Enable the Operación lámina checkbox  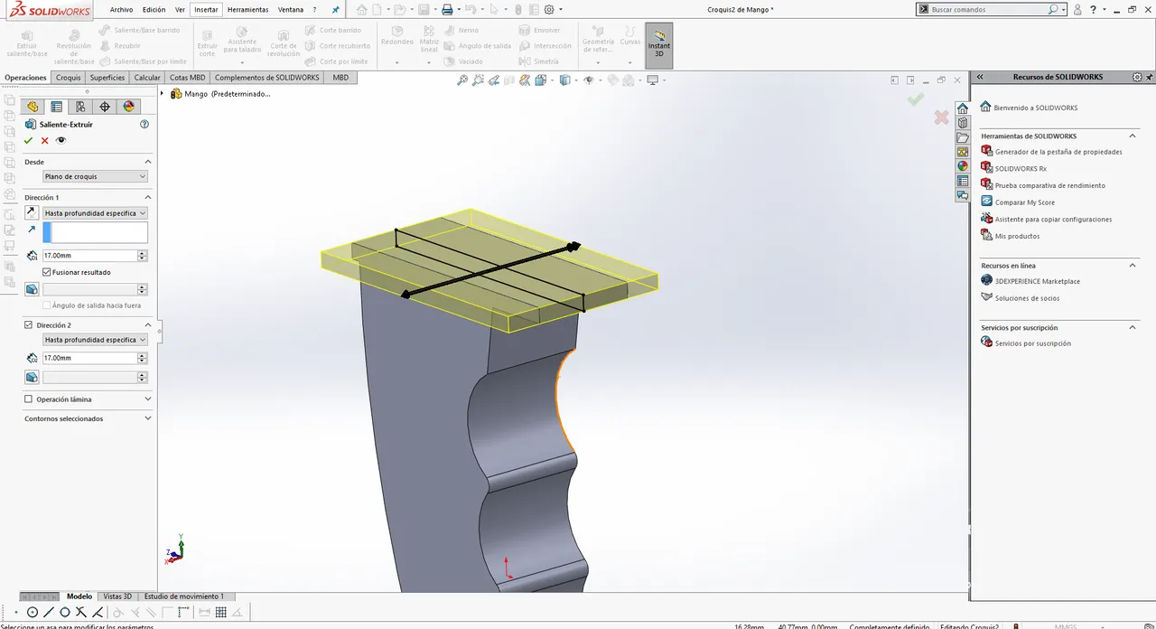tap(29, 399)
